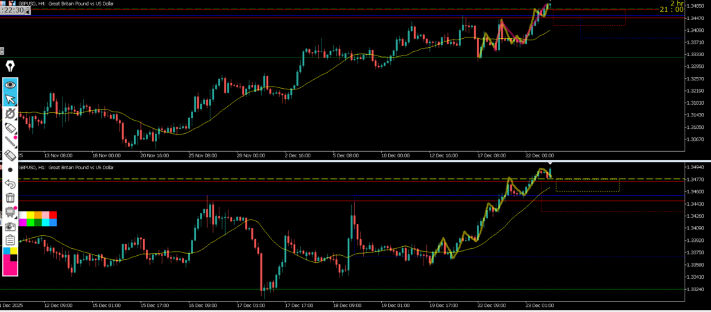
Task: Pick the red color swatch
Action: pos(53,215)
